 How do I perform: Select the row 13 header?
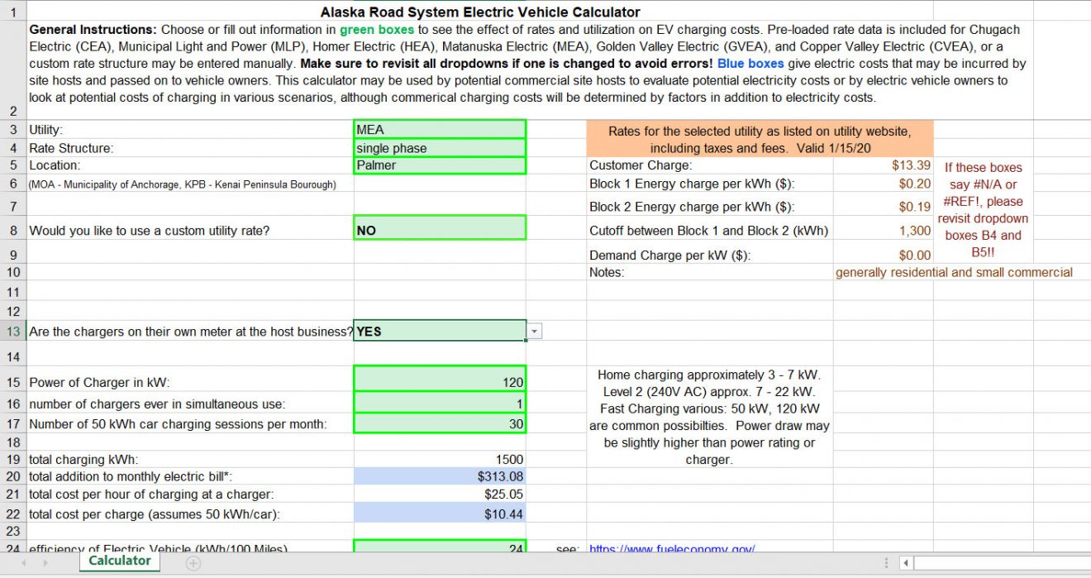tap(12, 332)
